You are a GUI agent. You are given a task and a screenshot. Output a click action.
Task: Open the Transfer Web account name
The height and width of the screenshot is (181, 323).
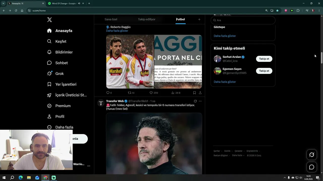pyautogui.click(x=115, y=101)
